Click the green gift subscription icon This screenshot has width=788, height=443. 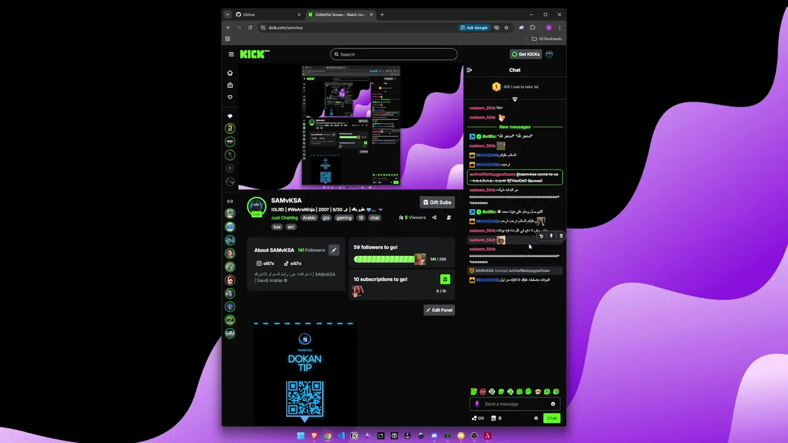pos(445,279)
